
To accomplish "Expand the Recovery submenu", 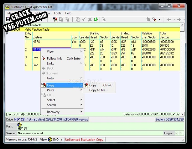I will pos(63,112).
